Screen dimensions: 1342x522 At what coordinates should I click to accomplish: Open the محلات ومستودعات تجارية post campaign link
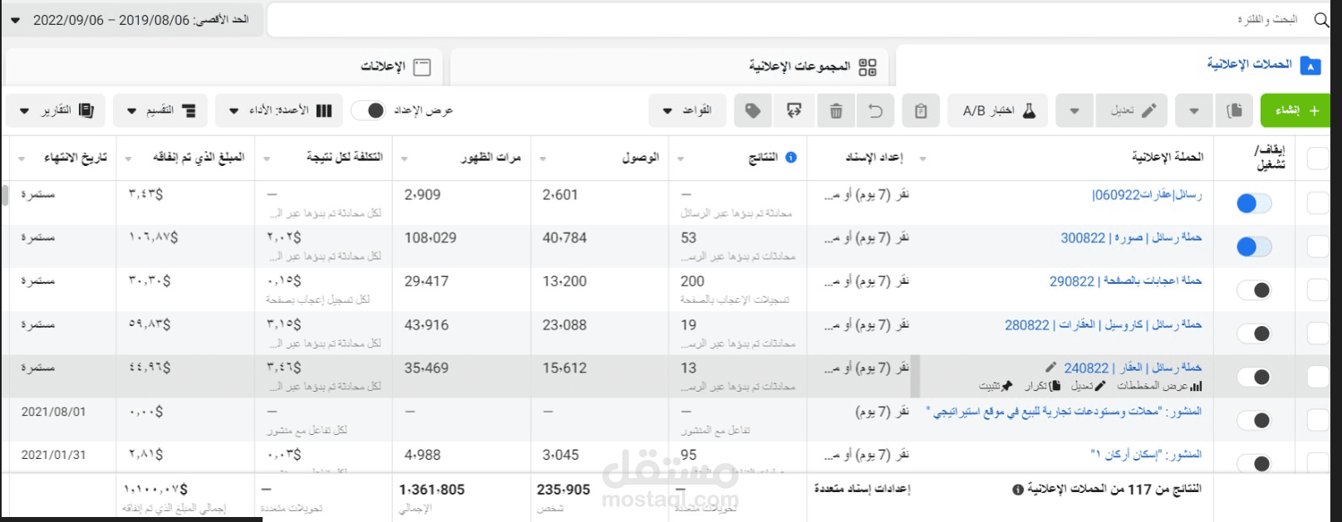[x=1064, y=412]
